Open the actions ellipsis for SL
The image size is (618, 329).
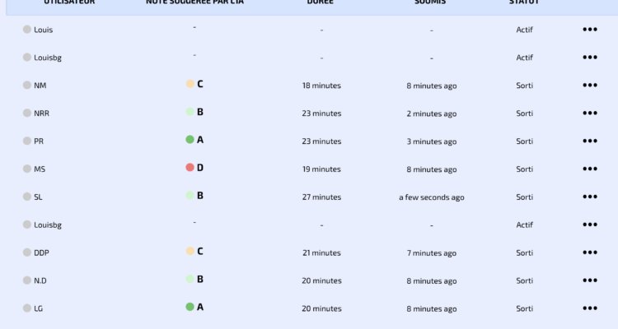[589, 197]
